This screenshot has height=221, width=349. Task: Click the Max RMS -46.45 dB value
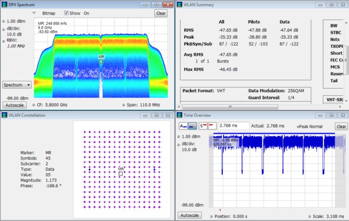pyautogui.click(x=228, y=69)
